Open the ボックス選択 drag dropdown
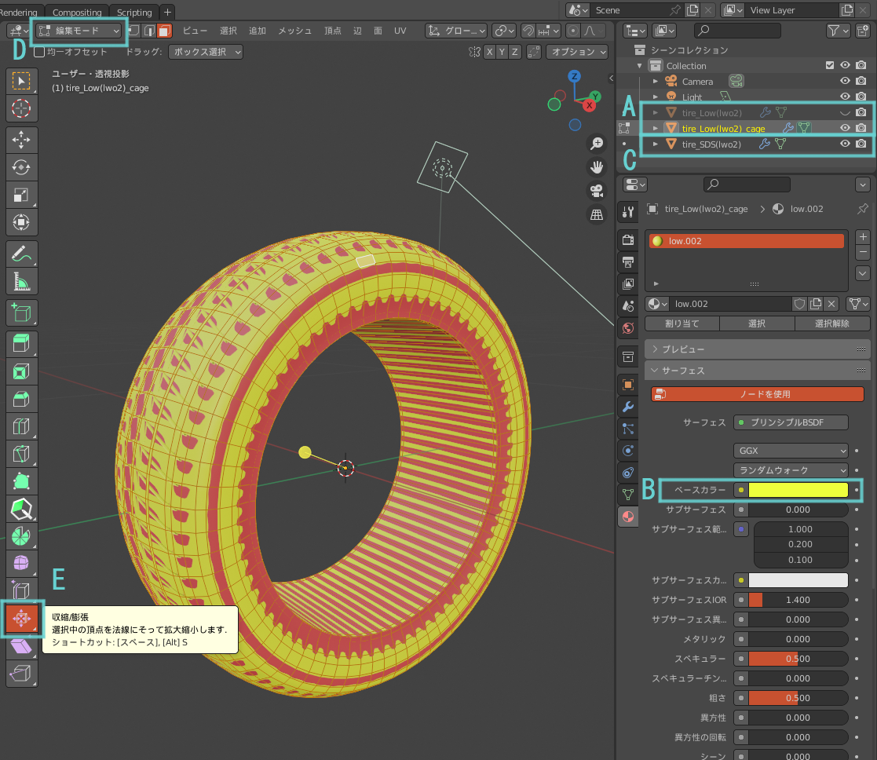 (205, 52)
